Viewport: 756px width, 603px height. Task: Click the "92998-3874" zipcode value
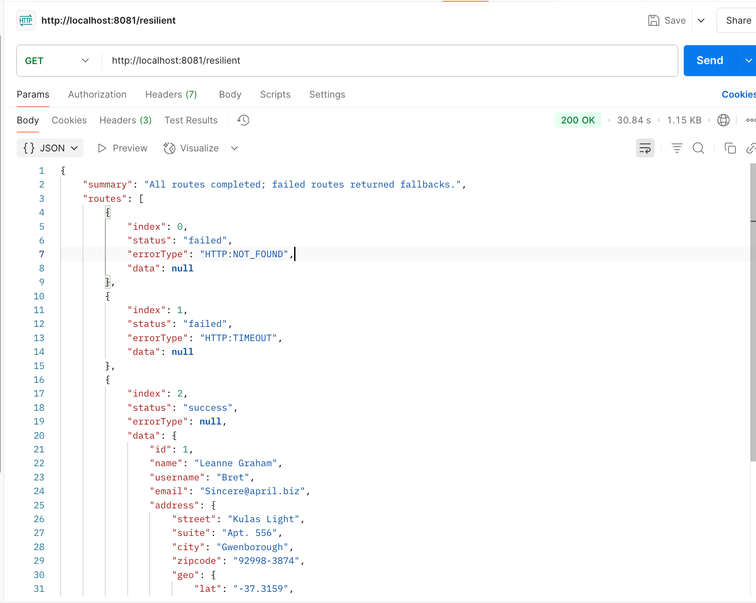(266, 561)
